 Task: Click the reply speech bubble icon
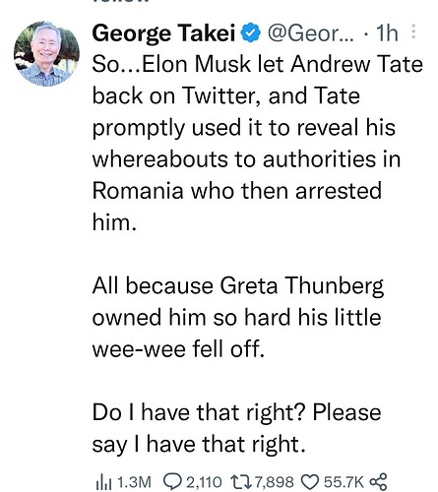[x=174, y=482]
